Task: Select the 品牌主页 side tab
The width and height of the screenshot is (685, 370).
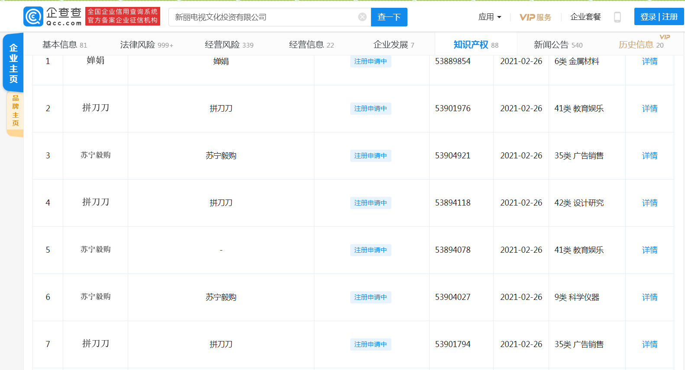Action: click(16, 111)
